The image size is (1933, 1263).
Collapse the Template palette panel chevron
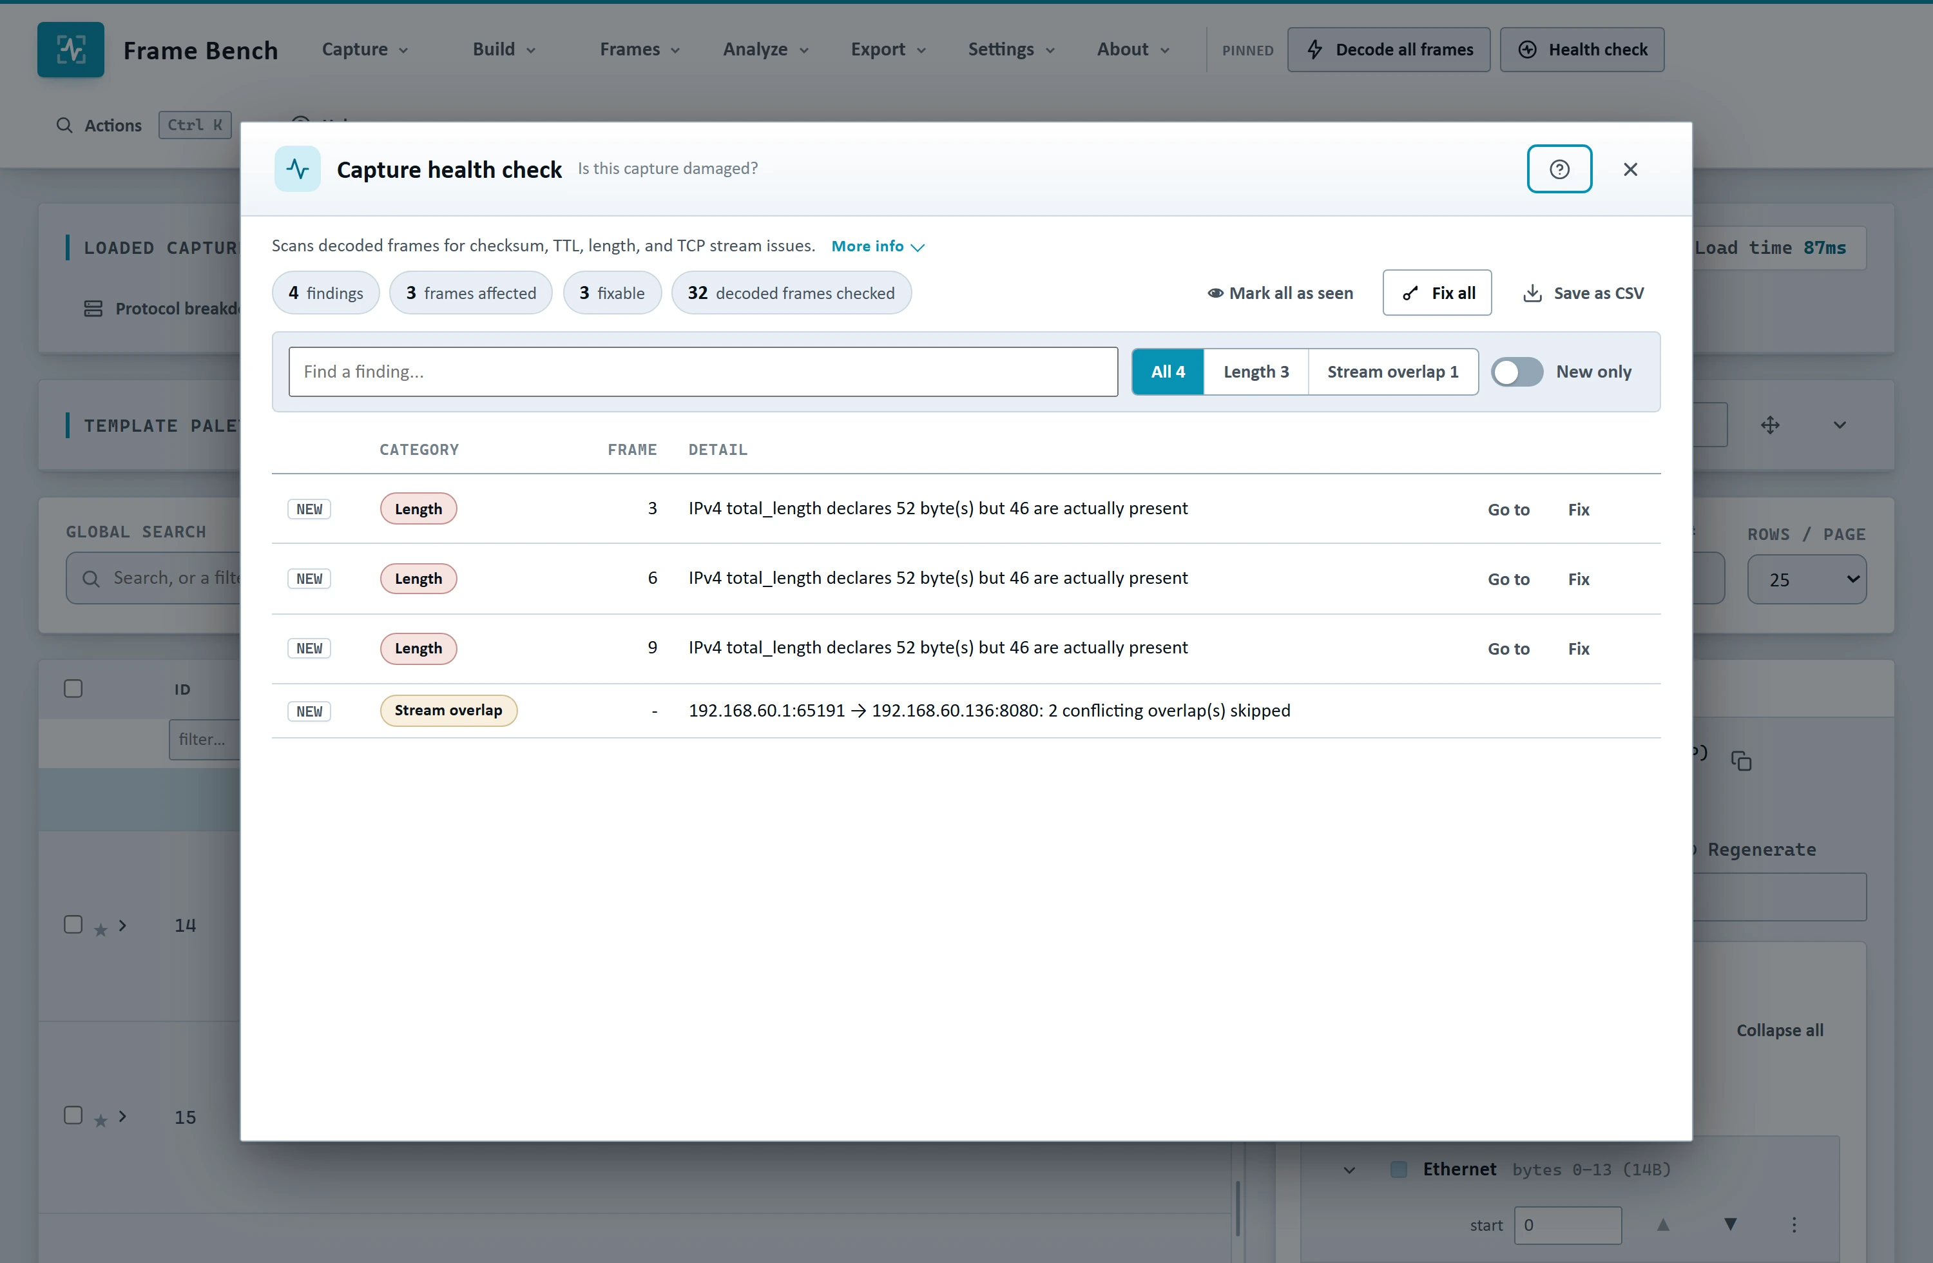click(x=1840, y=425)
